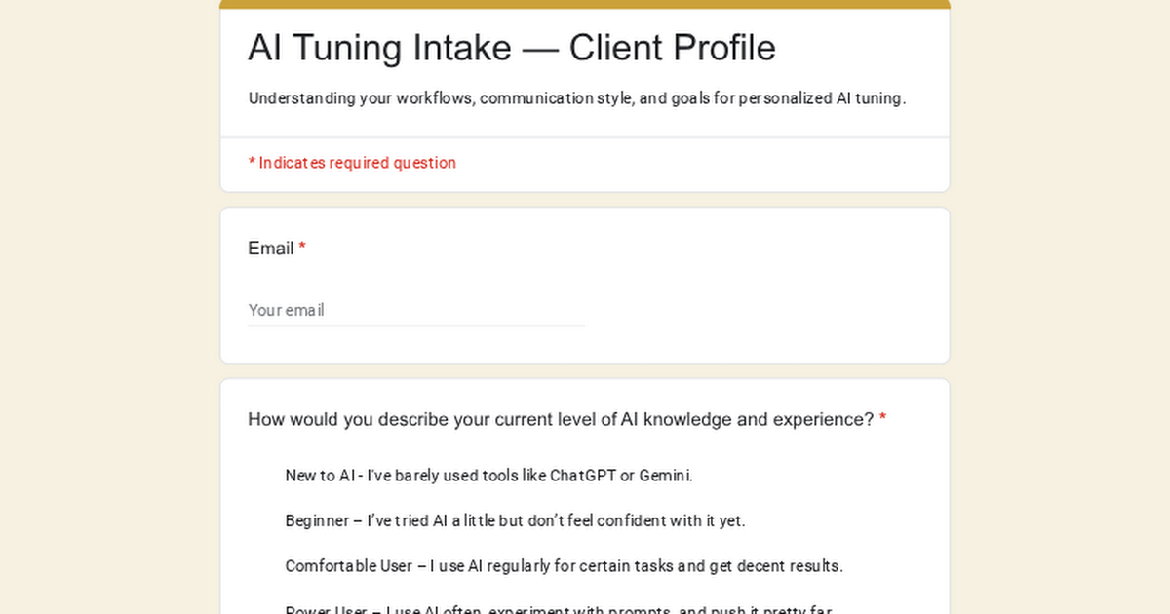Click the blank space right of the Email input
Image resolution: width=1170 pixels, height=614 pixels.
point(760,310)
